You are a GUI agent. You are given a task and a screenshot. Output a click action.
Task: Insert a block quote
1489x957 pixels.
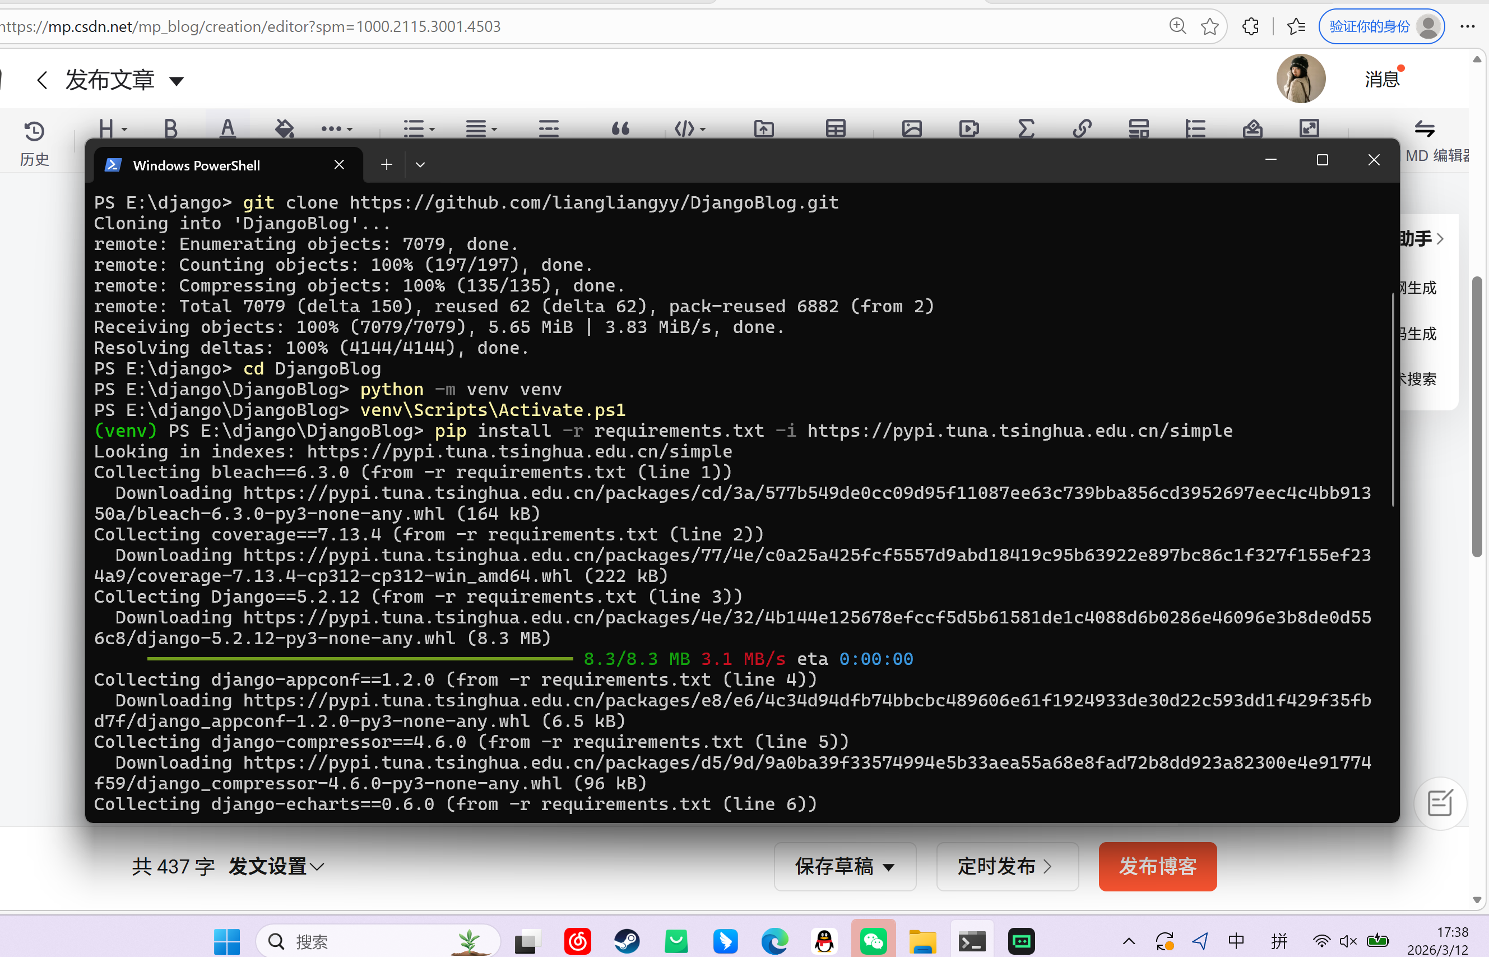point(620,128)
